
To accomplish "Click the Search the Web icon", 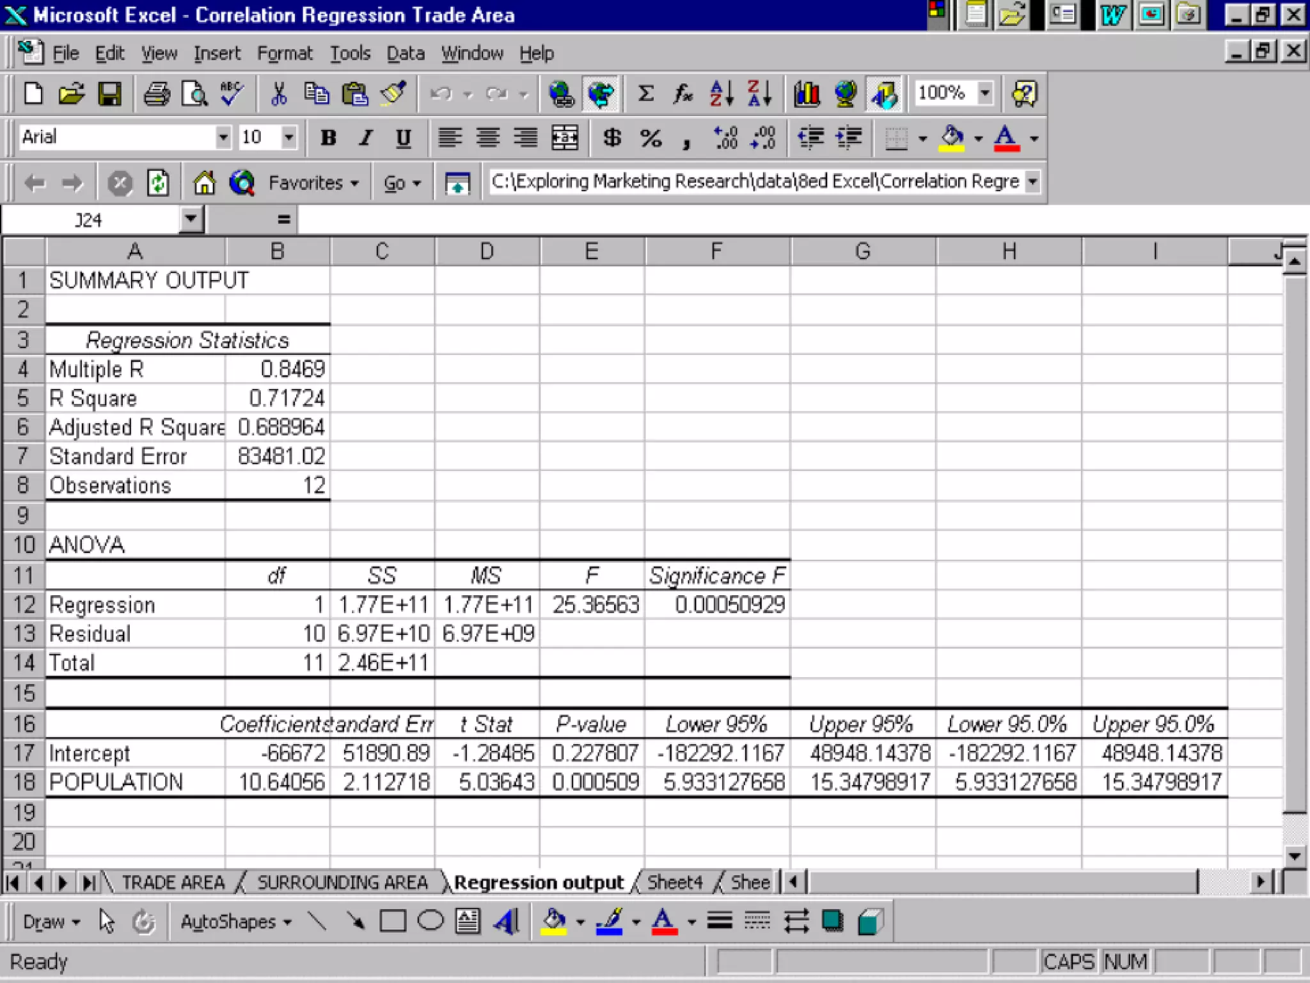I will 242,183.
